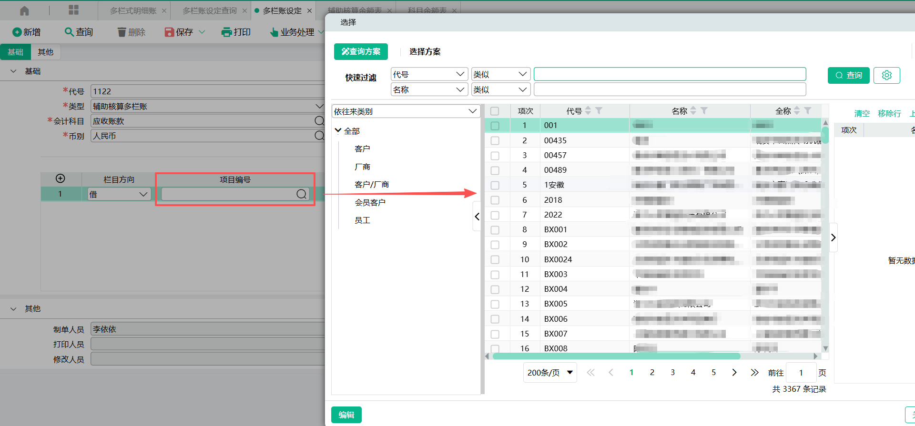This screenshot has width=915, height=426.
Task: Click the 项目编号 search magnifier icon
Action: click(301, 194)
